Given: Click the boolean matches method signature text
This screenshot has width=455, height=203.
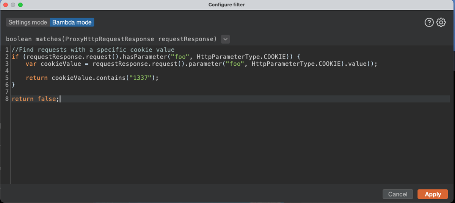Looking at the screenshot, I should (x=111, y=39).
